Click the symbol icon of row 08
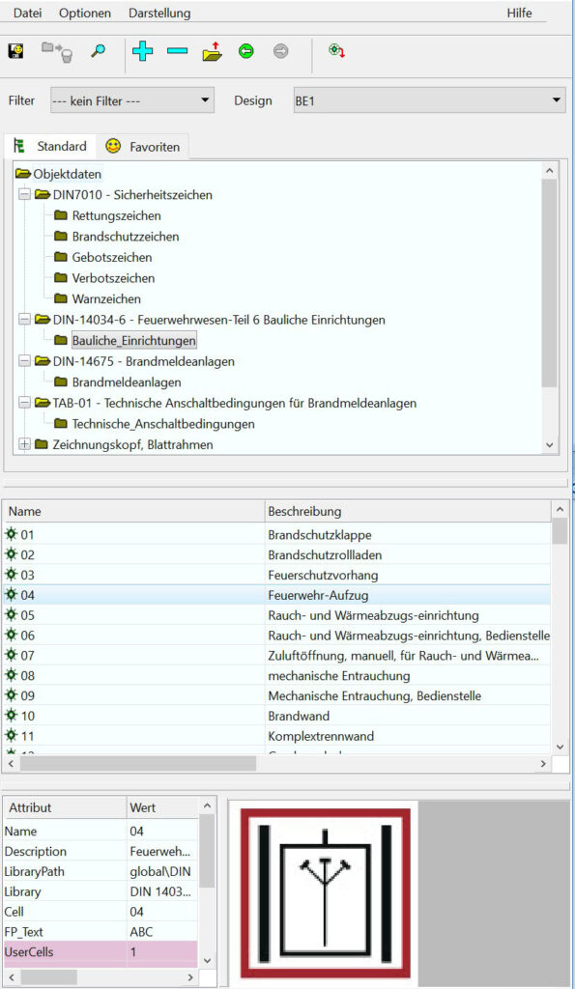 pos(12,675)
